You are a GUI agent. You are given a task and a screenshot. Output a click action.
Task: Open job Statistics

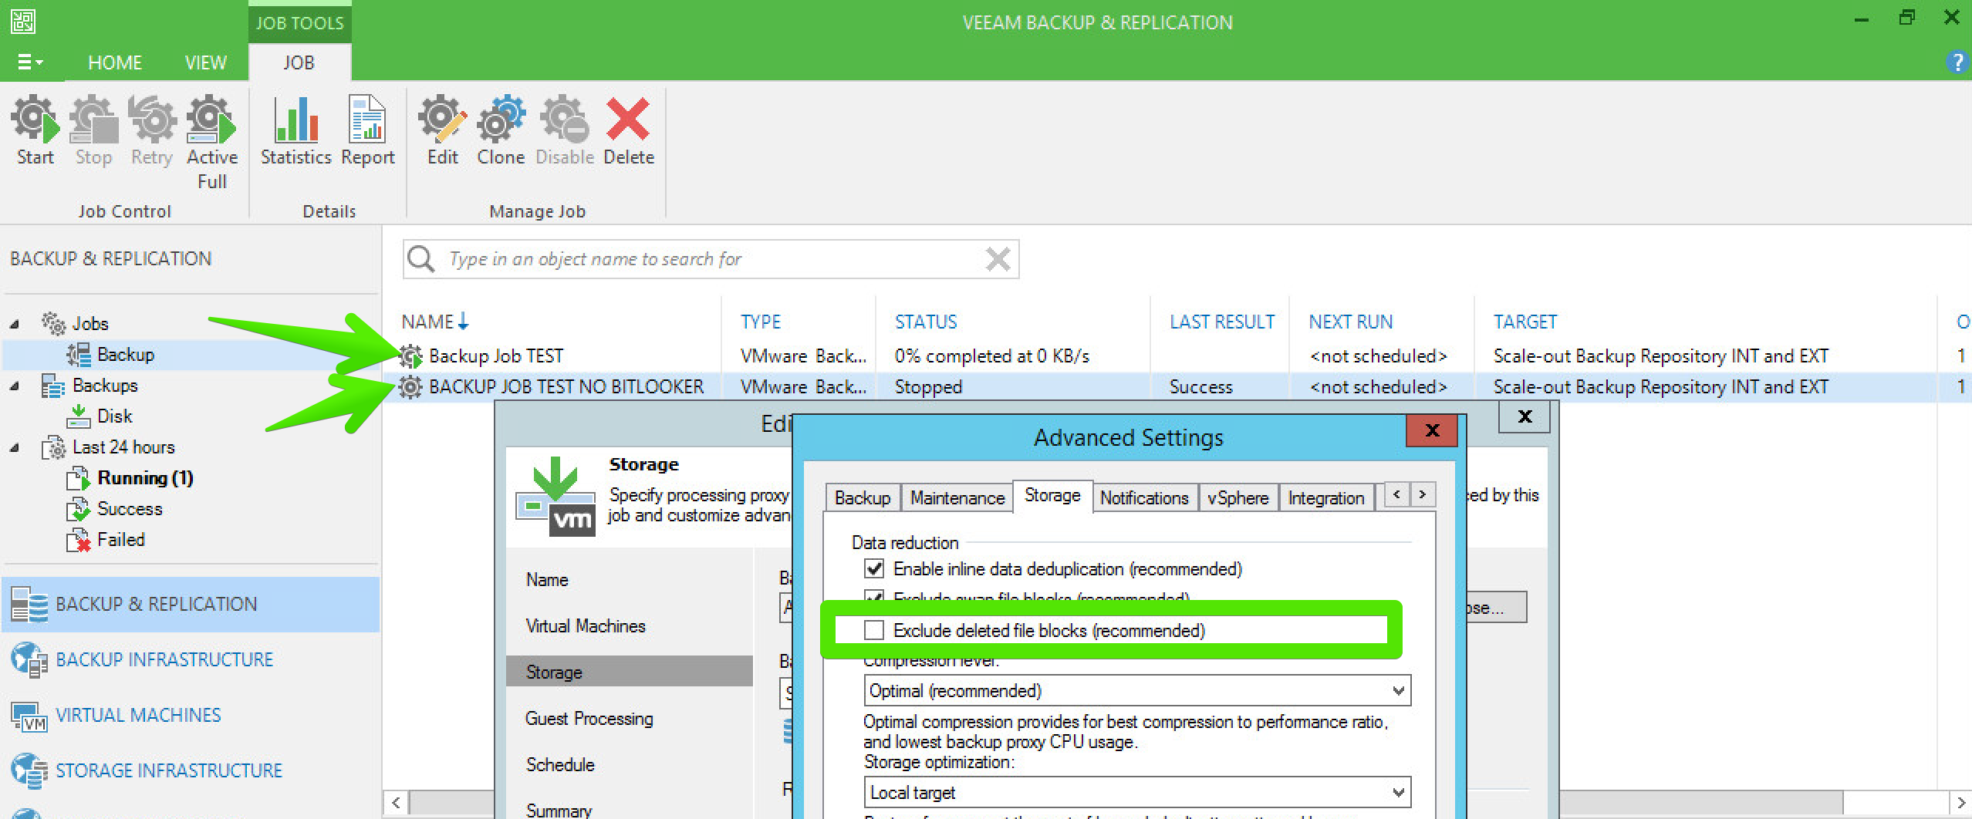[295, 130]
